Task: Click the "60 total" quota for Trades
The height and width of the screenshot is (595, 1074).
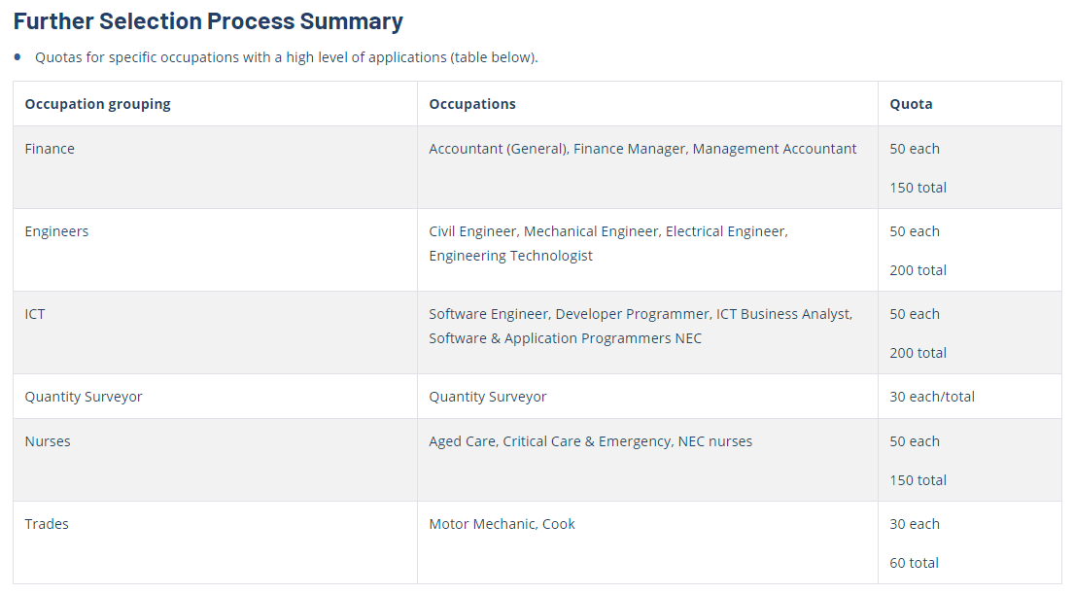Action: (x=914, y=563)
